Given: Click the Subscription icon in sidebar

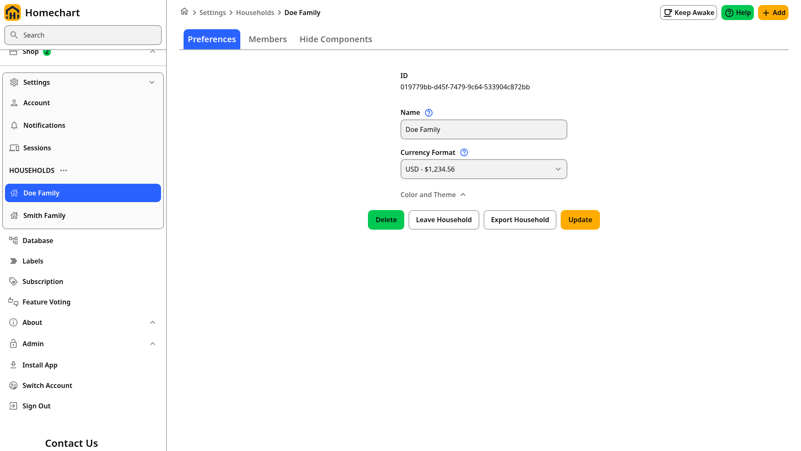Looking at the screenshot, I should pyautogui.click(x=13, y=281).
